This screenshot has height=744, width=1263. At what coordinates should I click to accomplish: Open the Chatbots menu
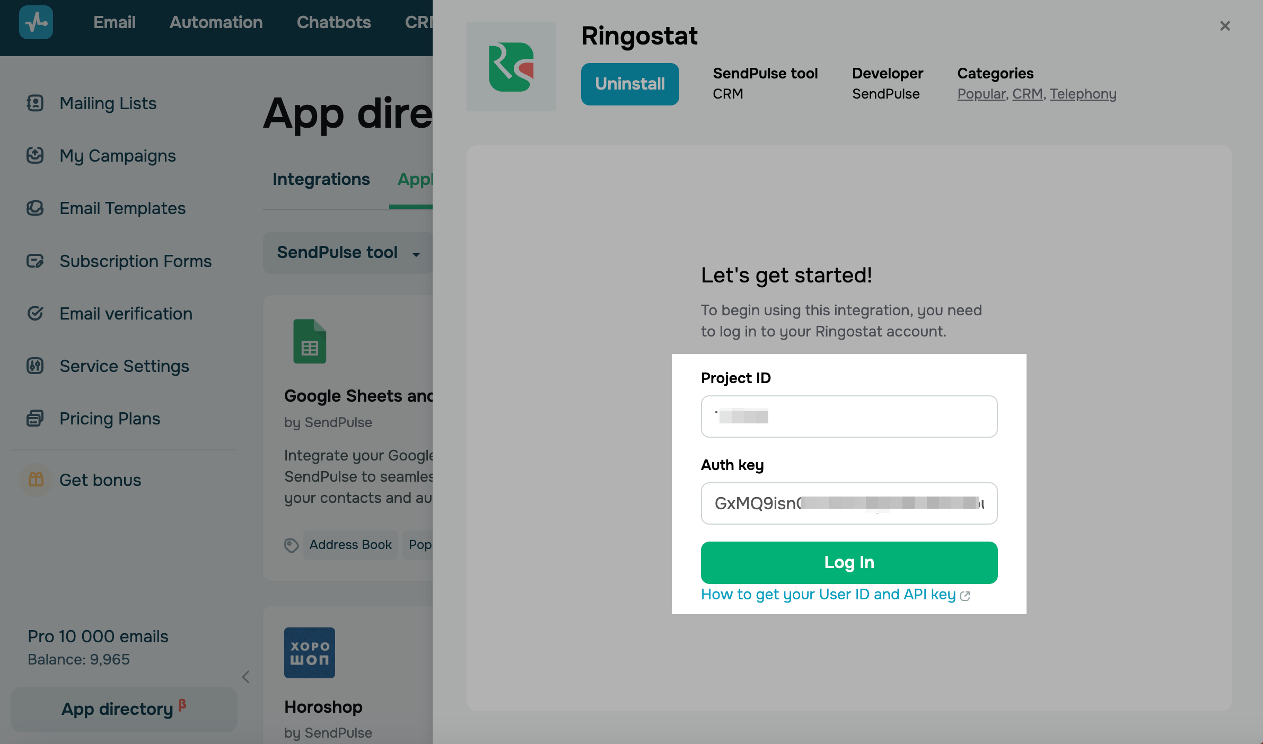(334, 22)
